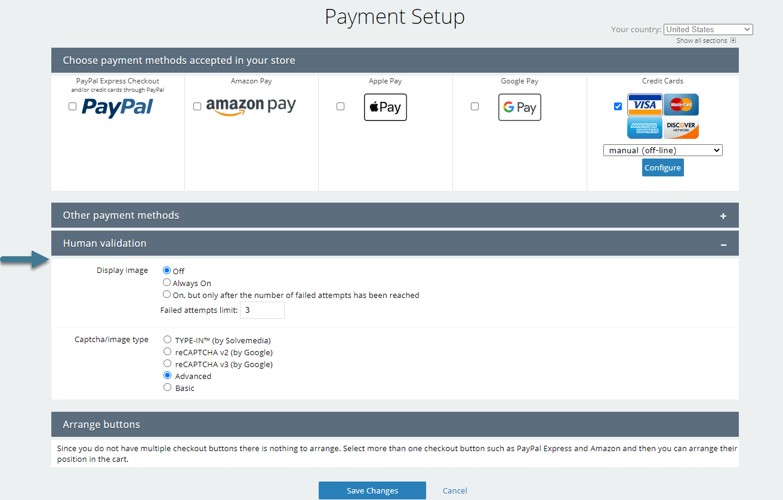Open the Your country dropdown
The height and width of the screenshot is (500, 783).
click(708, 29)
